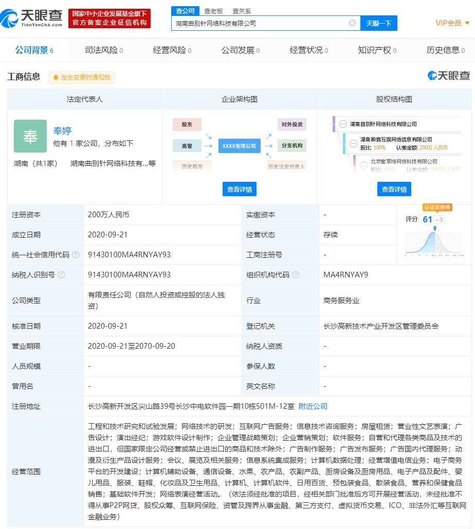Click the score value 61
This screenshot has height=529, width=475.
coord(427,219)
